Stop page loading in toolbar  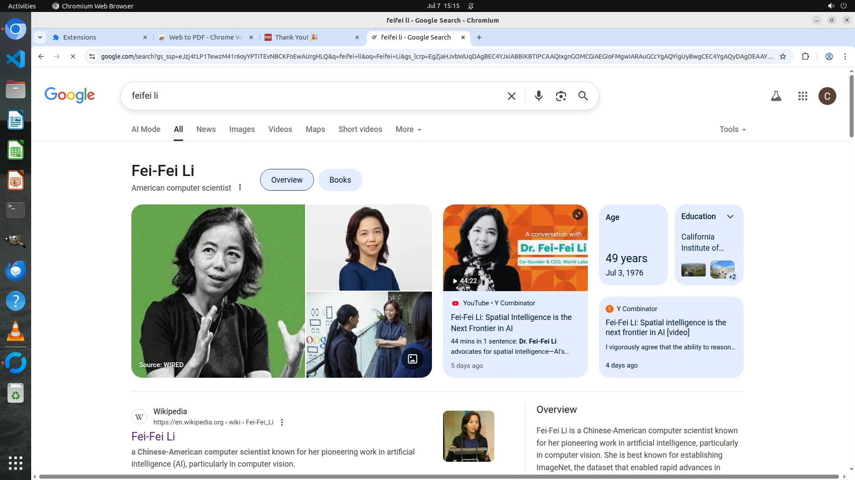click(x=73, y=56)
